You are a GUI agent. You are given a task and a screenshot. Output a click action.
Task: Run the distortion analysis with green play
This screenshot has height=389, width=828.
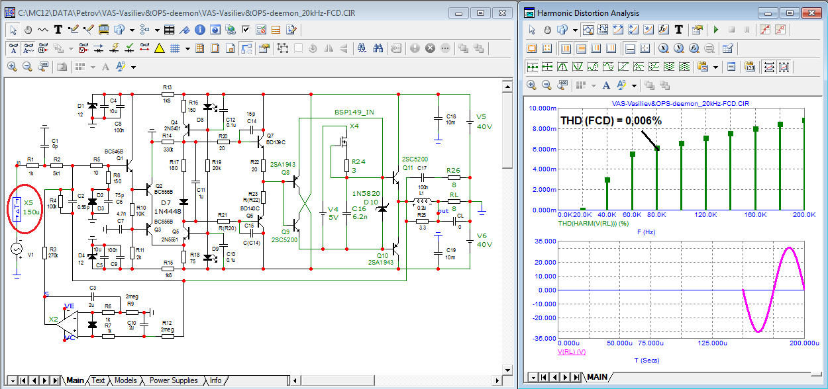(x=715, y=30)
